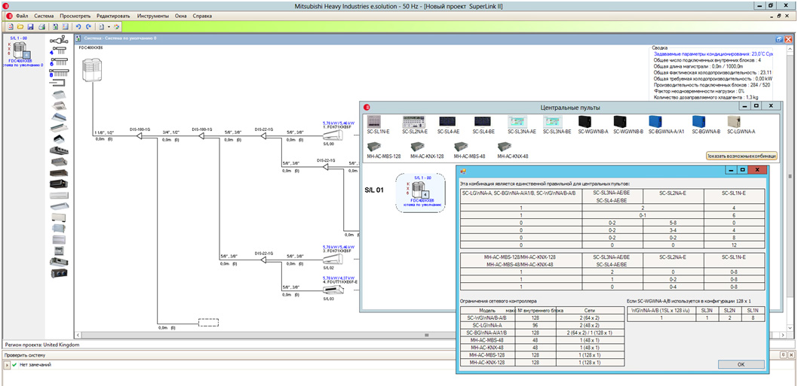
Task: Click the MH-AC-KNX-128 row in limits table
Action: point(543,363)
